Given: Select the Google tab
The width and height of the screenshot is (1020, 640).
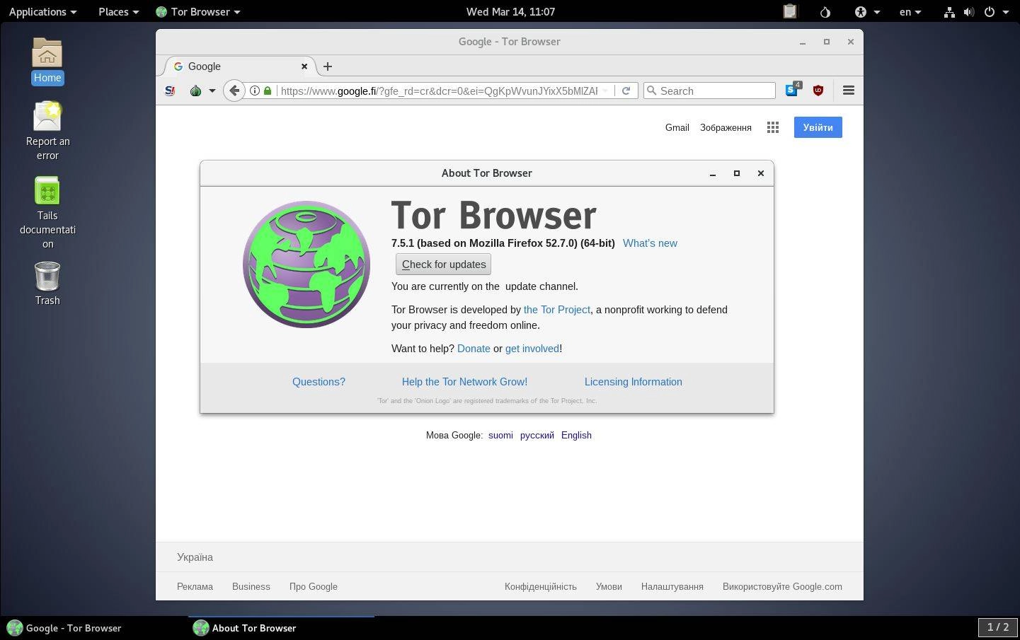Looking at the screenshot, I should point(241,66).
